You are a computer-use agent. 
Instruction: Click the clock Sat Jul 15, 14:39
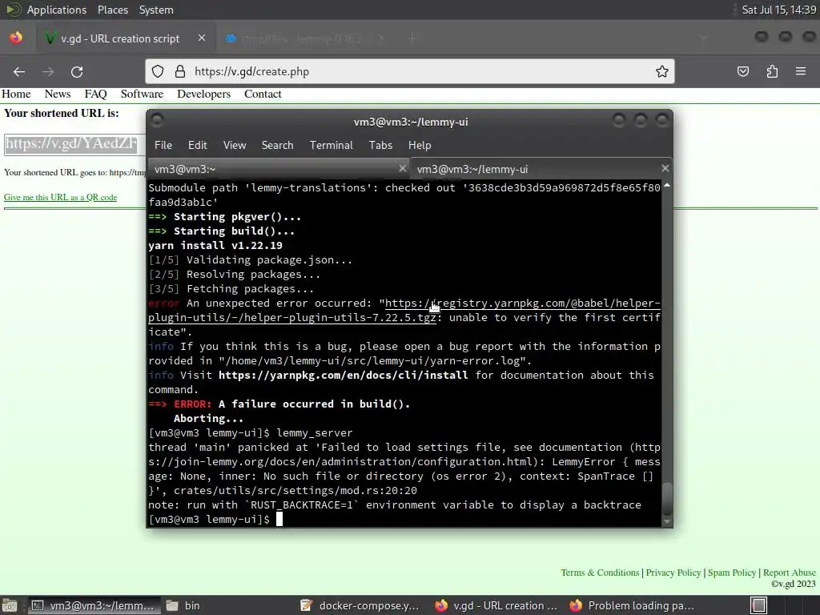point(778,10)
